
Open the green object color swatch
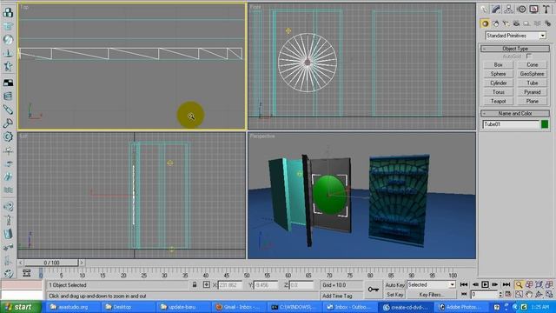coord(545,124)
